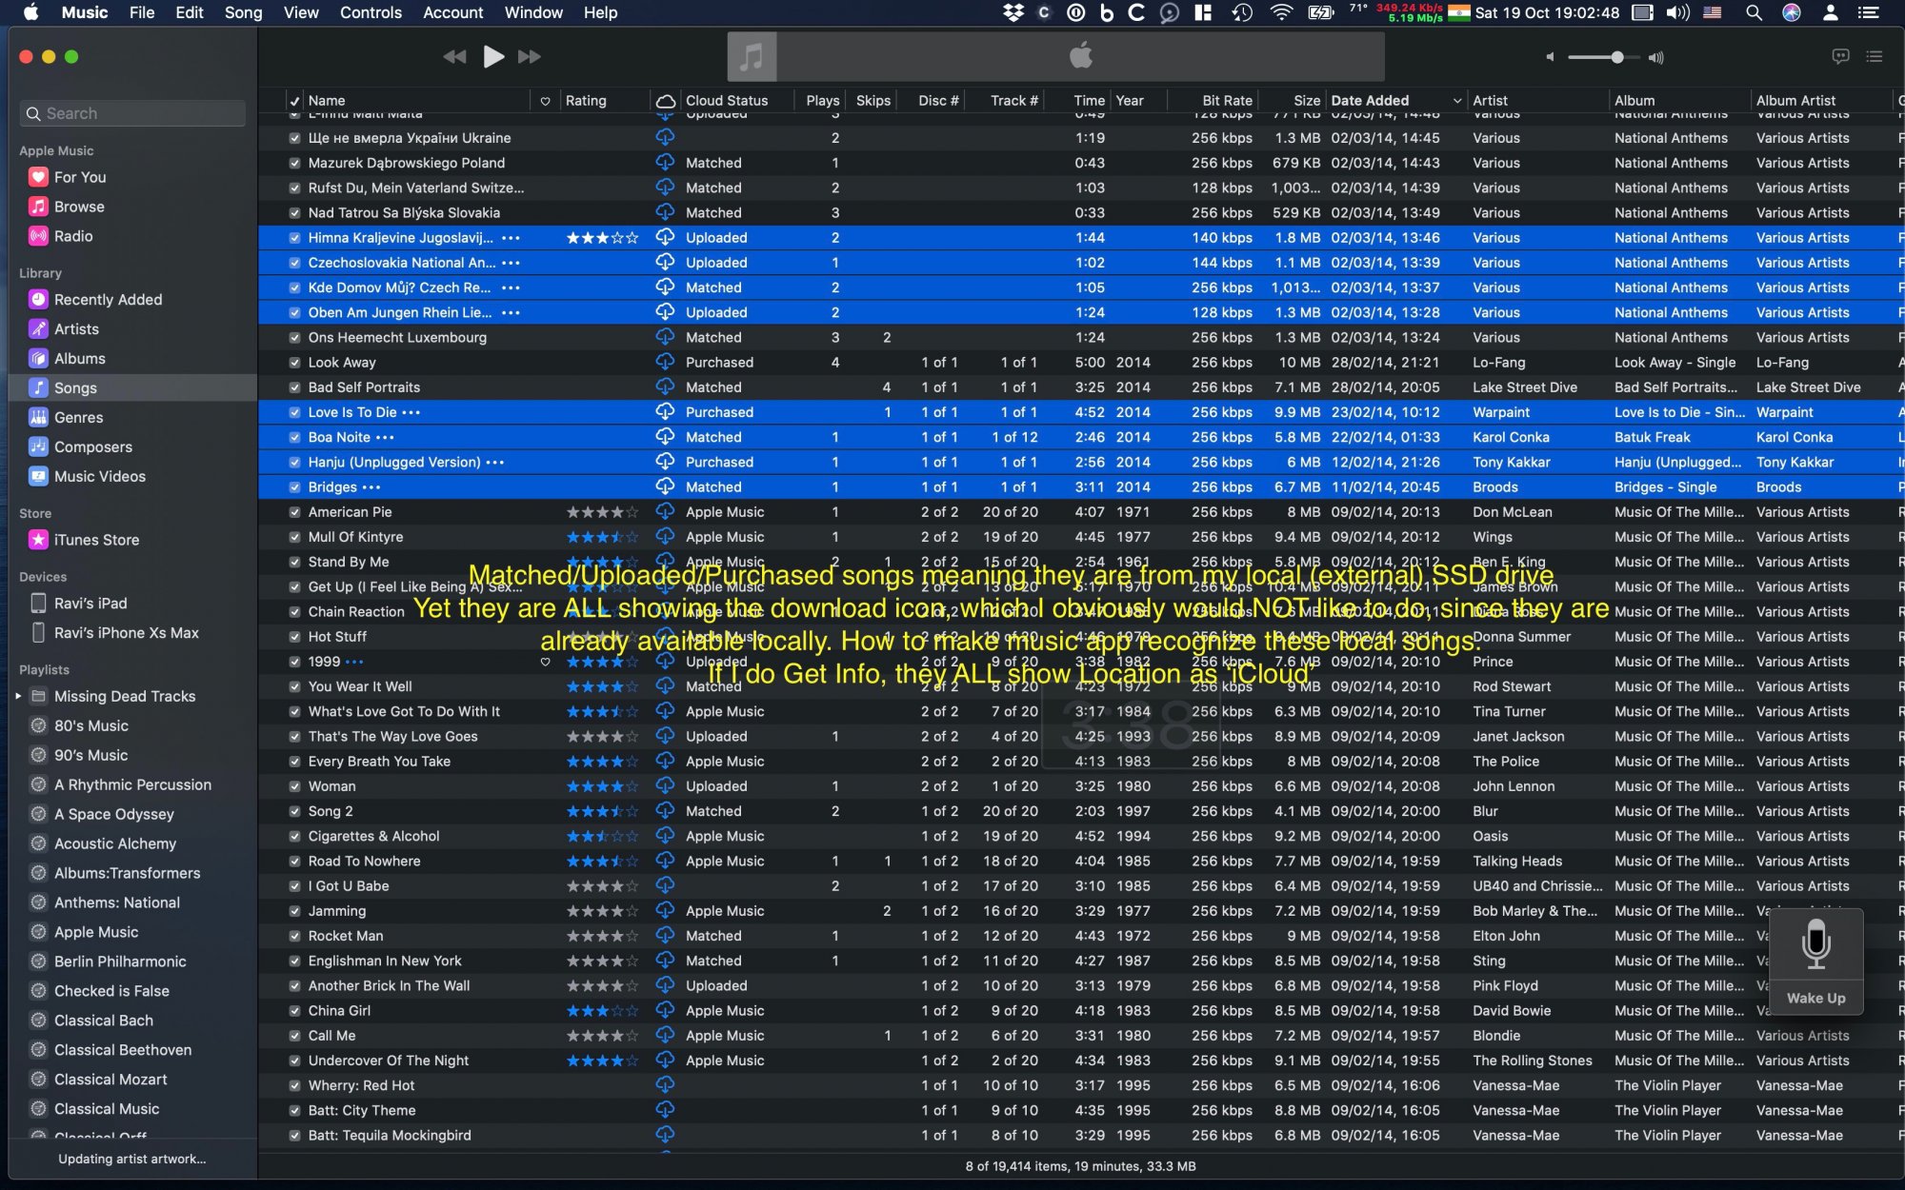The width and height of the screenshot is (1905, 1190).
Task: Open Siri from the menu bar
Action: (x=1792, y=12)
